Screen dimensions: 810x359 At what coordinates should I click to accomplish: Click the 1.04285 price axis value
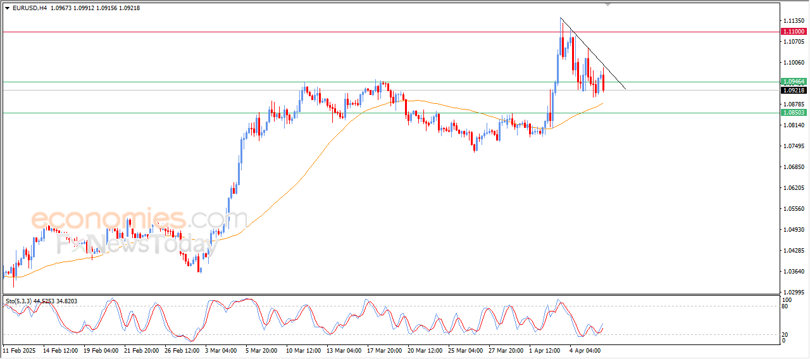pos(794,251)
